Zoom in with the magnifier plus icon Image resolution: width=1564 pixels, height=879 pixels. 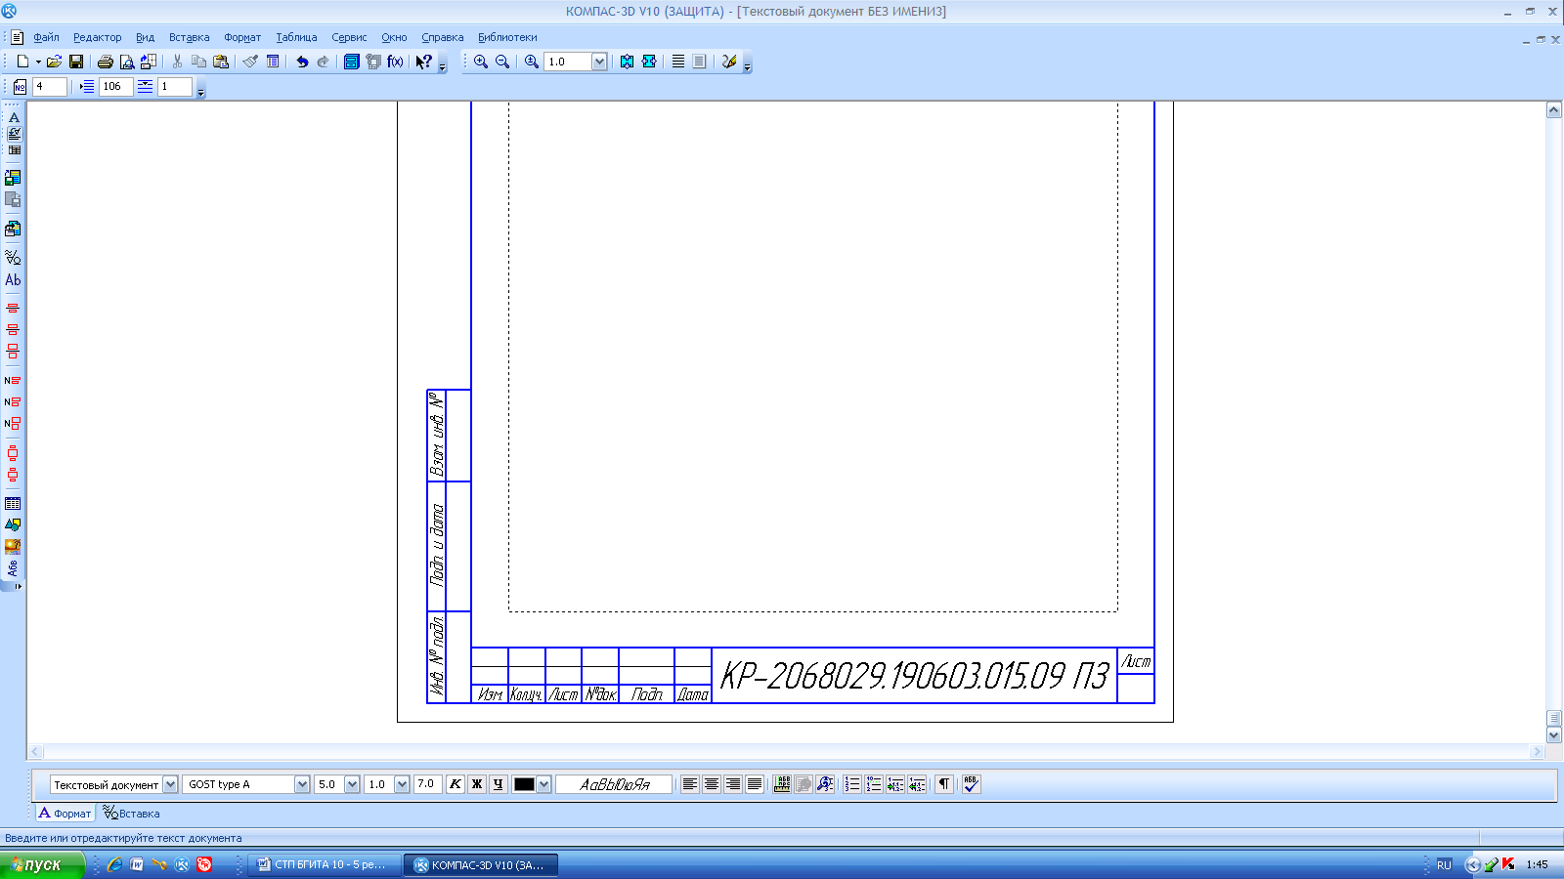(x=481, y=62)
